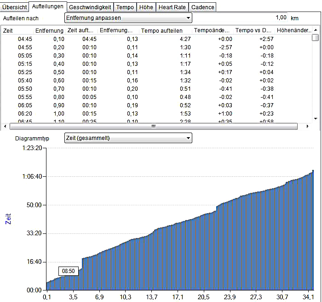
Task: Switch to the Heart Rate tab
Action: coord(172,7)
